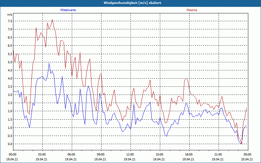Click the 2,0 y-axis value
Viewport: 261px width, 163px height.
pyautogui.click(x=10, y=111)
